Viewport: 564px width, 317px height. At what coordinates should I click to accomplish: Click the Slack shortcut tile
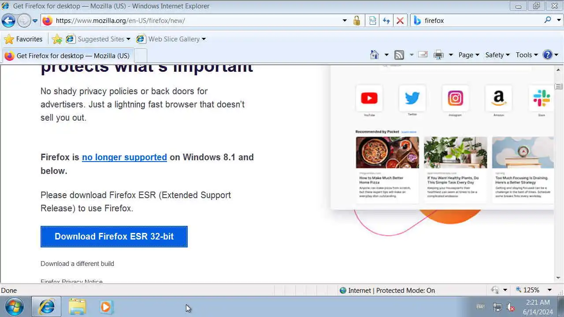point(541,98)
